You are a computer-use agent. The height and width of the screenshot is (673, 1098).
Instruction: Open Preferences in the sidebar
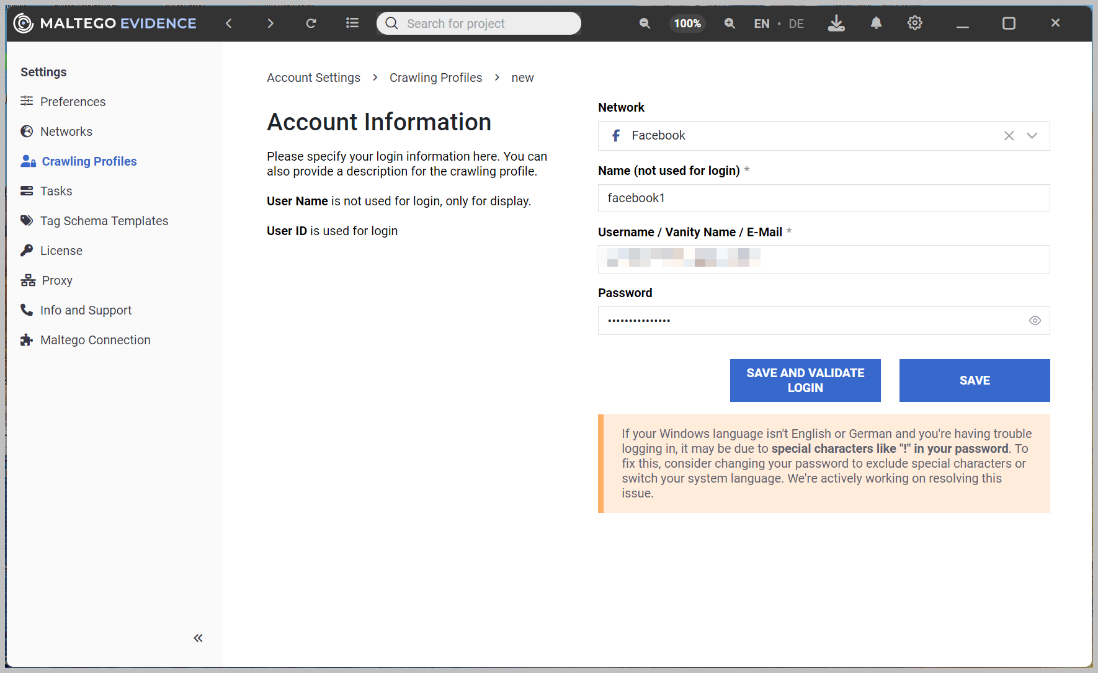(73, 102)
